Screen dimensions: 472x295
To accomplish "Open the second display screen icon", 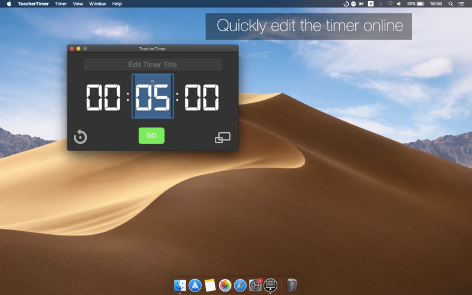I will 223,137.
